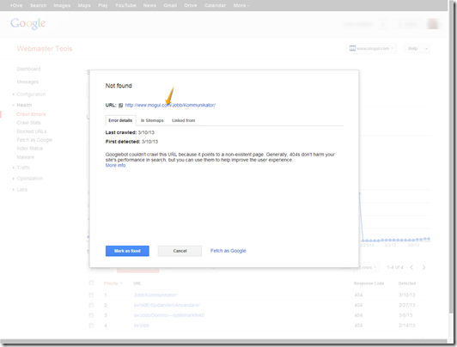Open the More info link

[116, 165]
